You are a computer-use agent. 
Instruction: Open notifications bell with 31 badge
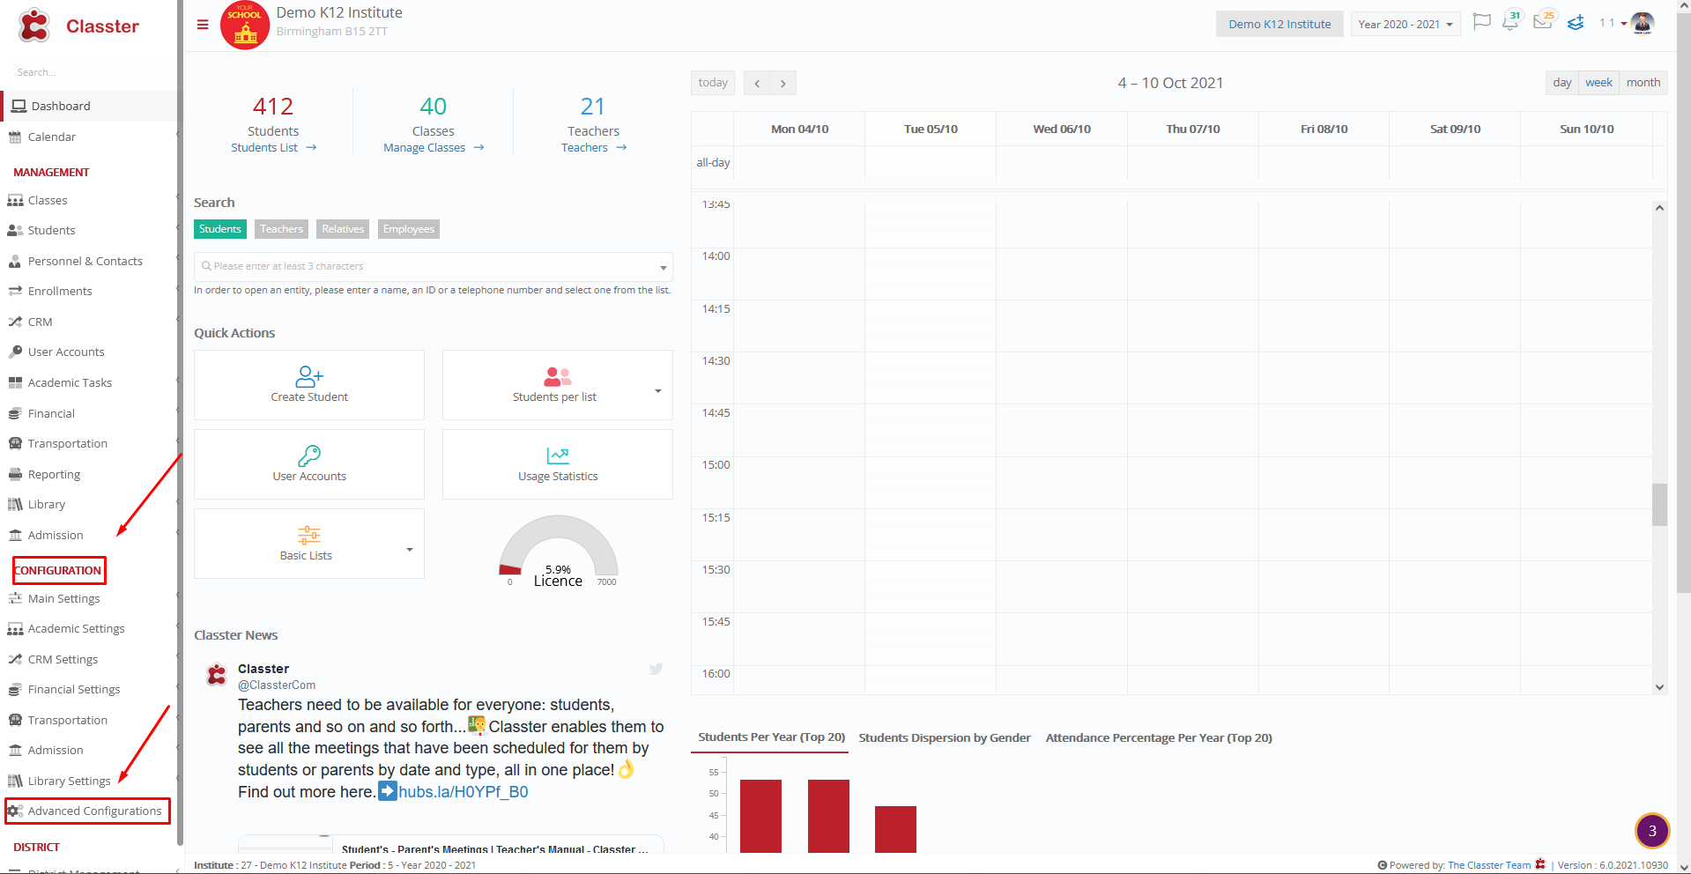coord(1510,22)
